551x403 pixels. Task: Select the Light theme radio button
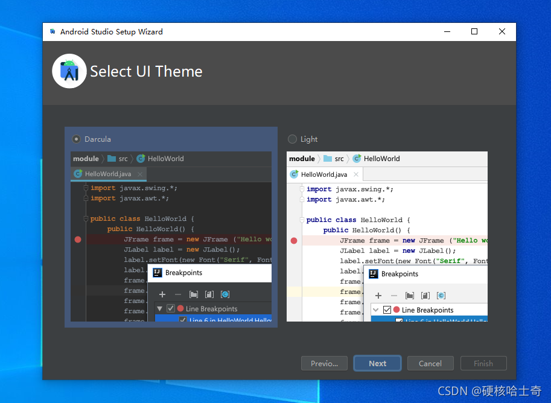[x=292, y=139]
